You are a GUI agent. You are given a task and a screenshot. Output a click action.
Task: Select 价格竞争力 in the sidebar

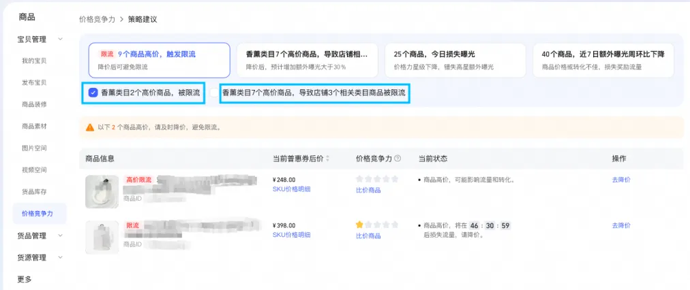pyautogui.click(x=40, y=214)
